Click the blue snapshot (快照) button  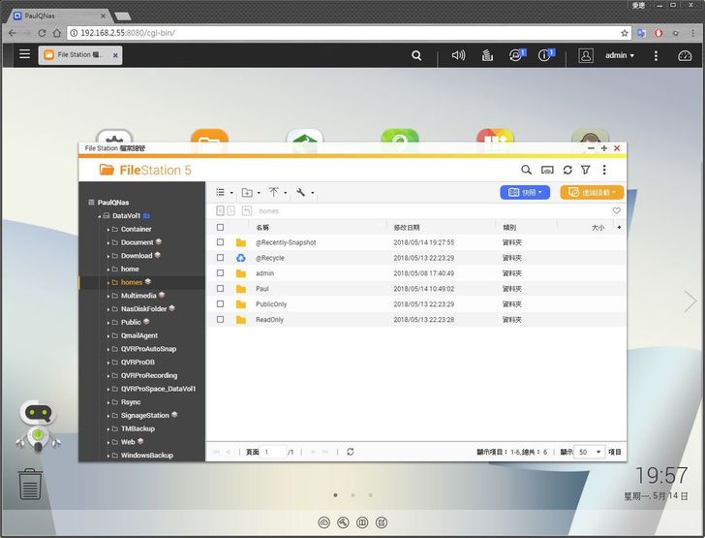525,193
